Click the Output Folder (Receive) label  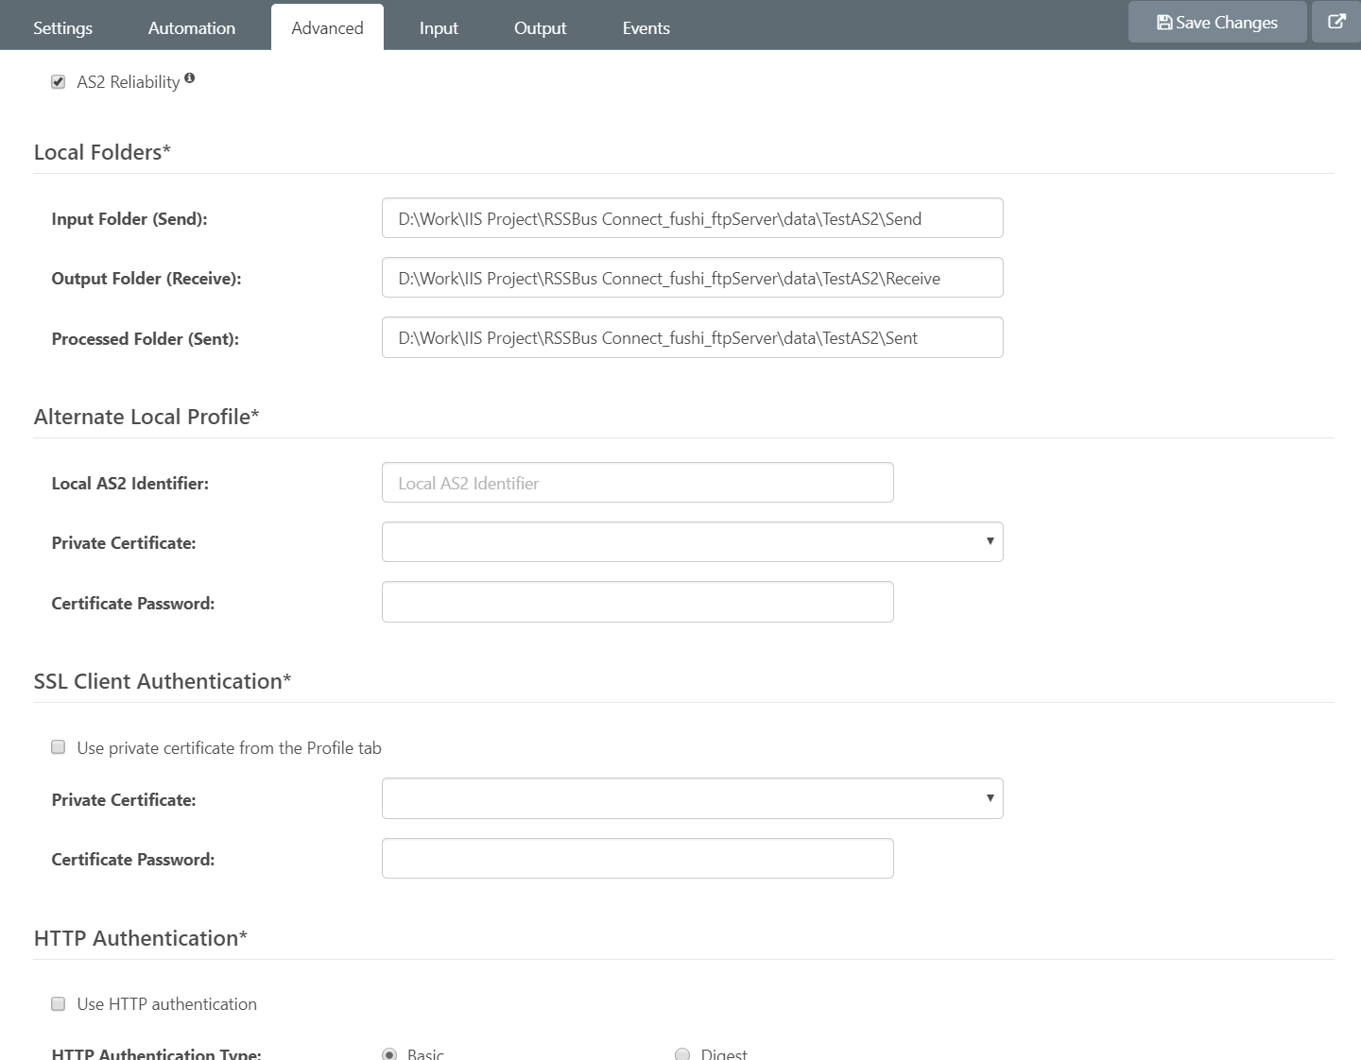pos(146,279)
